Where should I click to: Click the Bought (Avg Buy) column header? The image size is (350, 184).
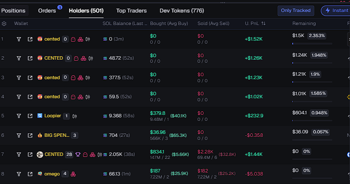169,24
